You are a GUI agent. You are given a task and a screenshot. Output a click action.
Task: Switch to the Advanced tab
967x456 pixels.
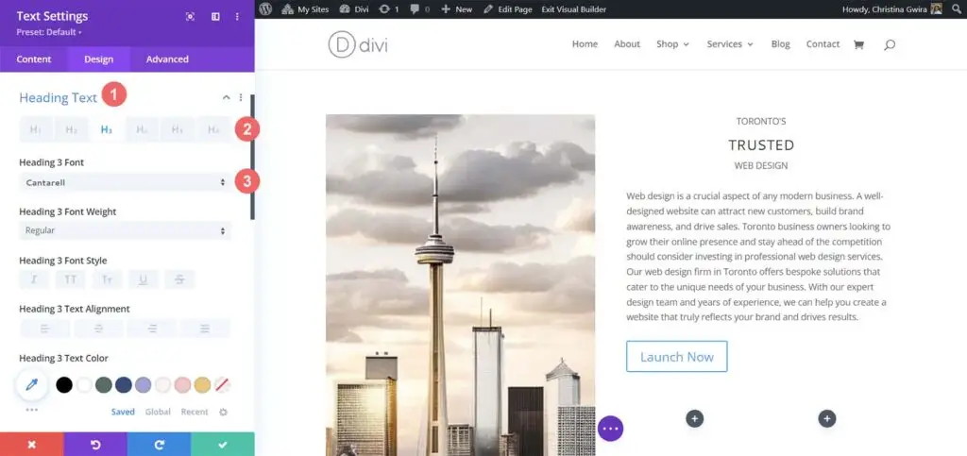[x=167, y=59]
